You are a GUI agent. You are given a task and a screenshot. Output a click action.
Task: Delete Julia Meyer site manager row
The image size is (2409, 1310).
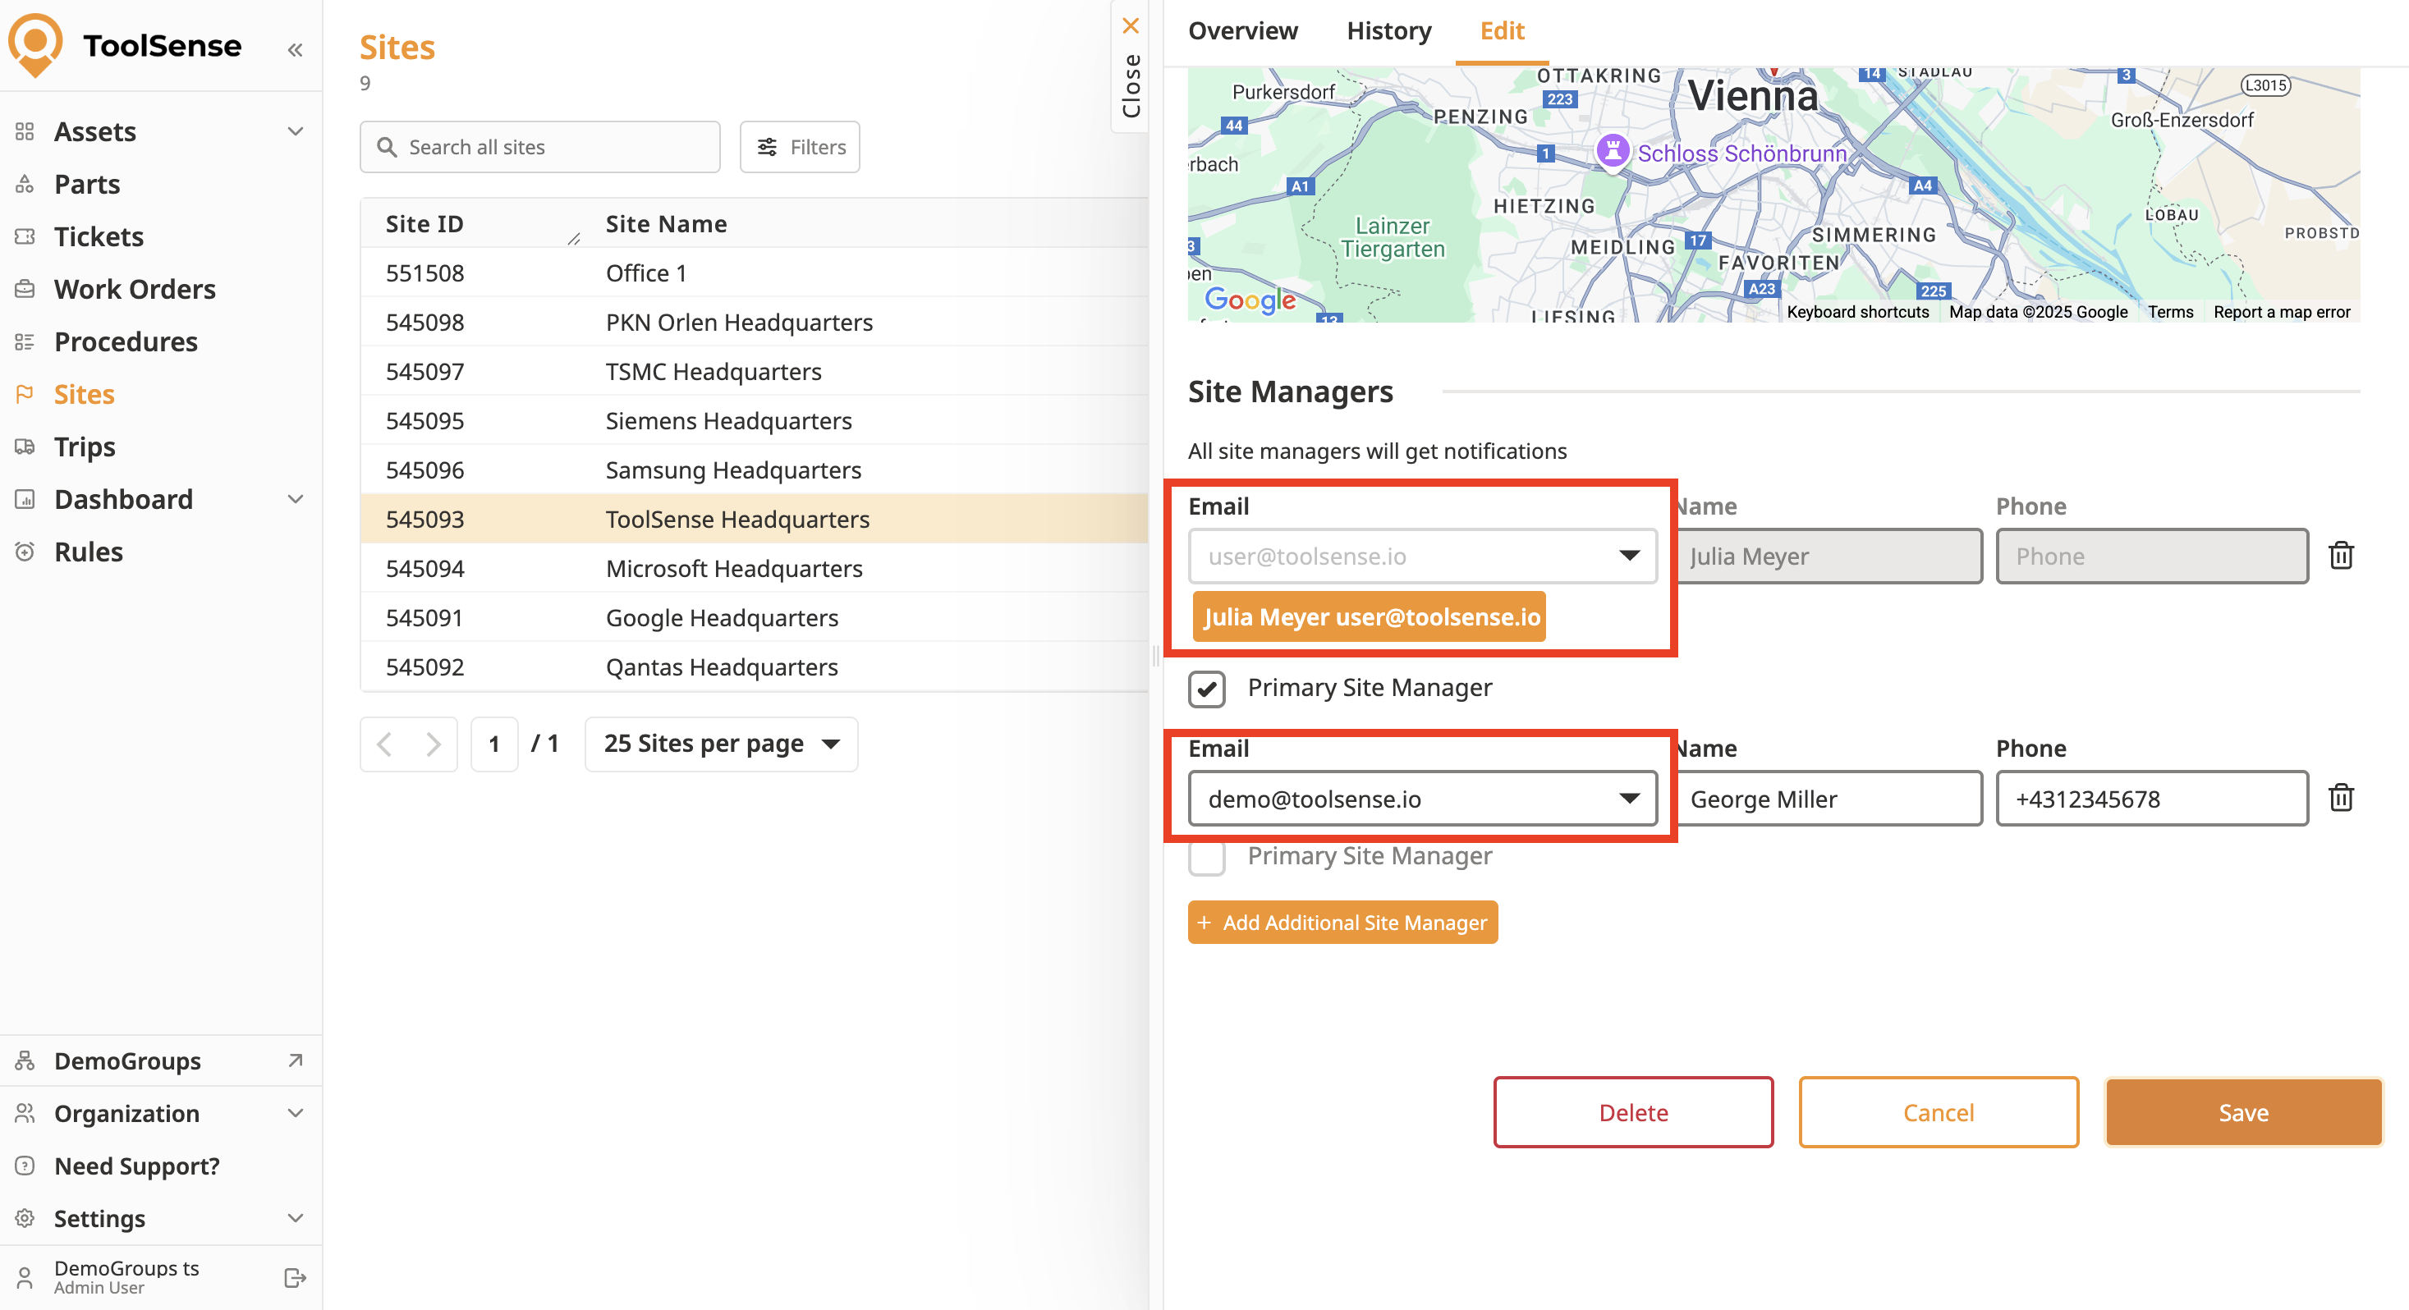pyautogui.click(x=2340, y=556)
